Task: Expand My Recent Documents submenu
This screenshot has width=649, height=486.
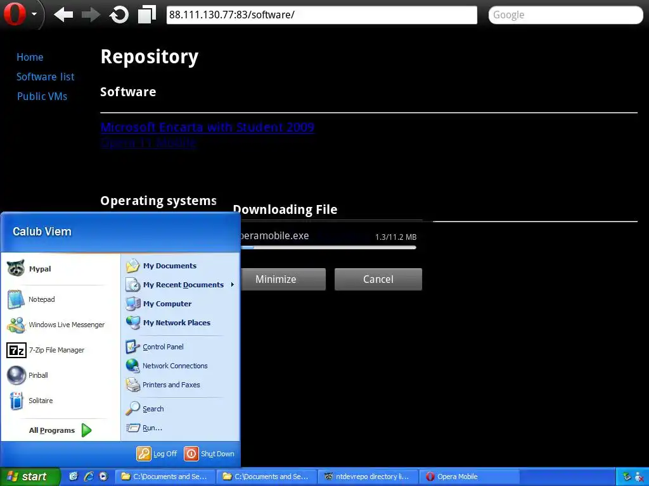Action: pyautogui.click(x=180, y=285)
